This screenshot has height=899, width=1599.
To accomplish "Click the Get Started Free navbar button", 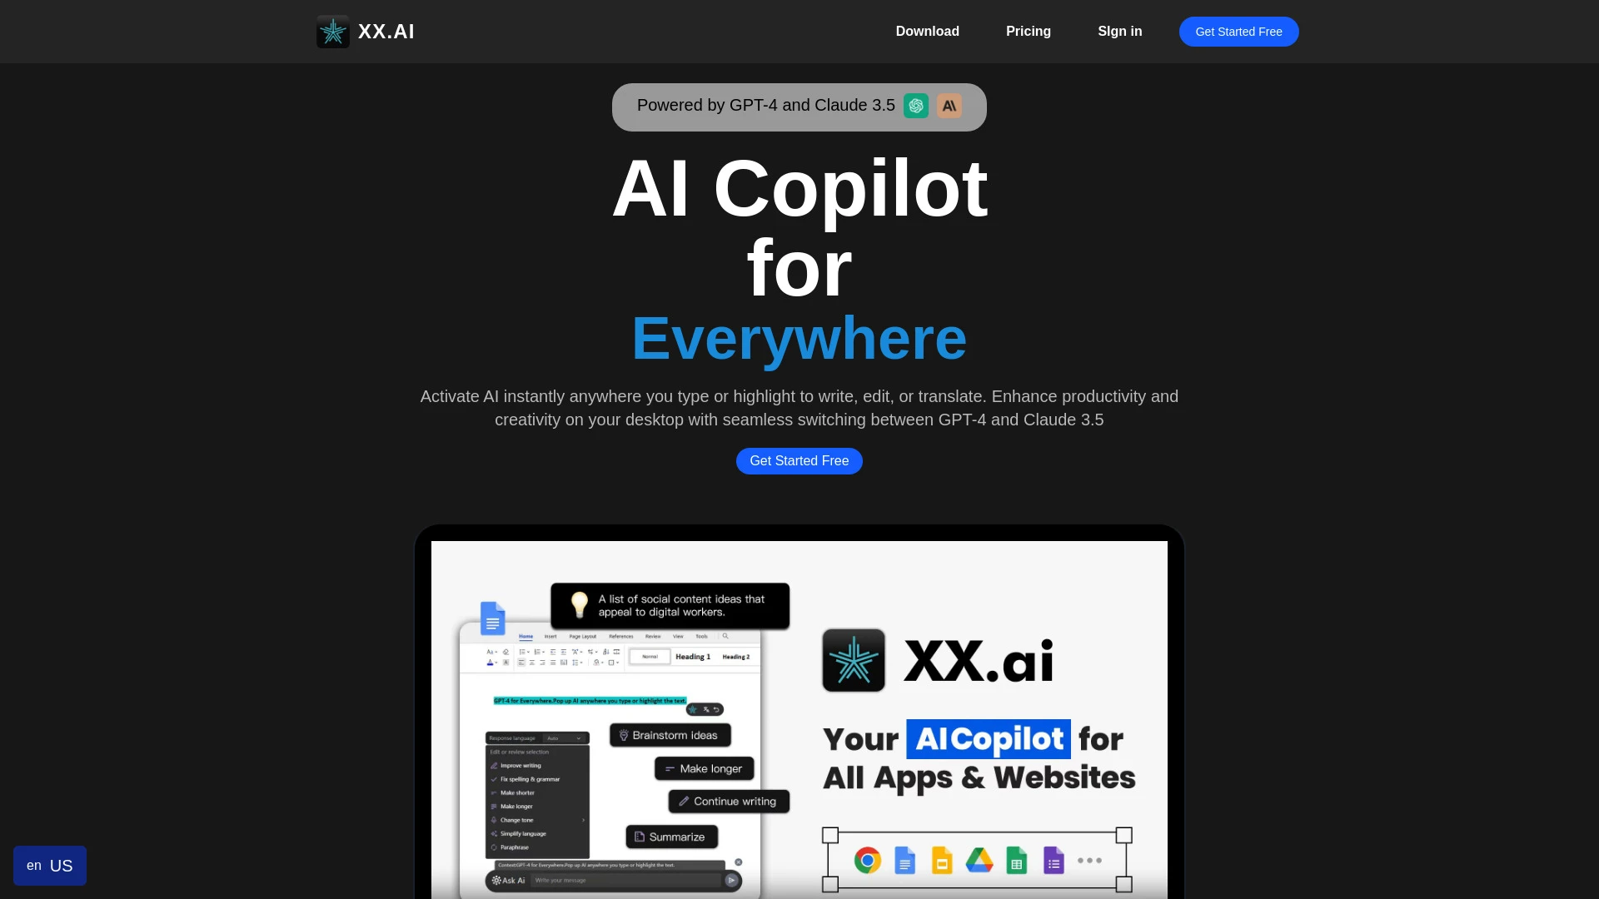I will 1238,31.
